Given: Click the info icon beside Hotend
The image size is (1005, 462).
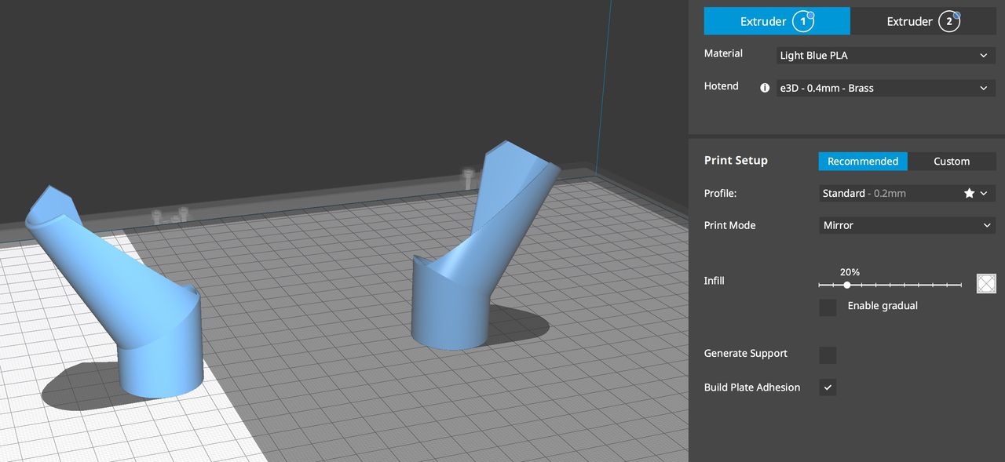Looking at the screenshot, I should (x=764, y=88).
